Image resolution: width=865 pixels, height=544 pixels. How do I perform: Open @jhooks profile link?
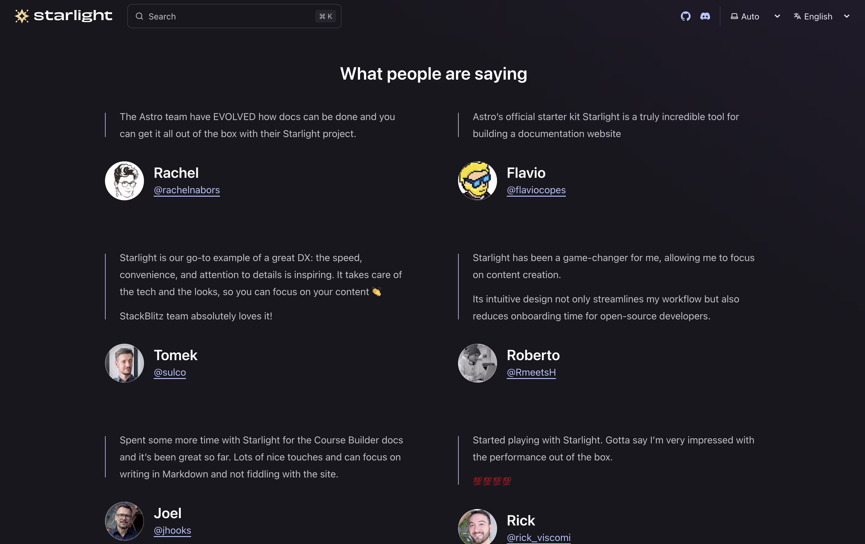(173, 530)
